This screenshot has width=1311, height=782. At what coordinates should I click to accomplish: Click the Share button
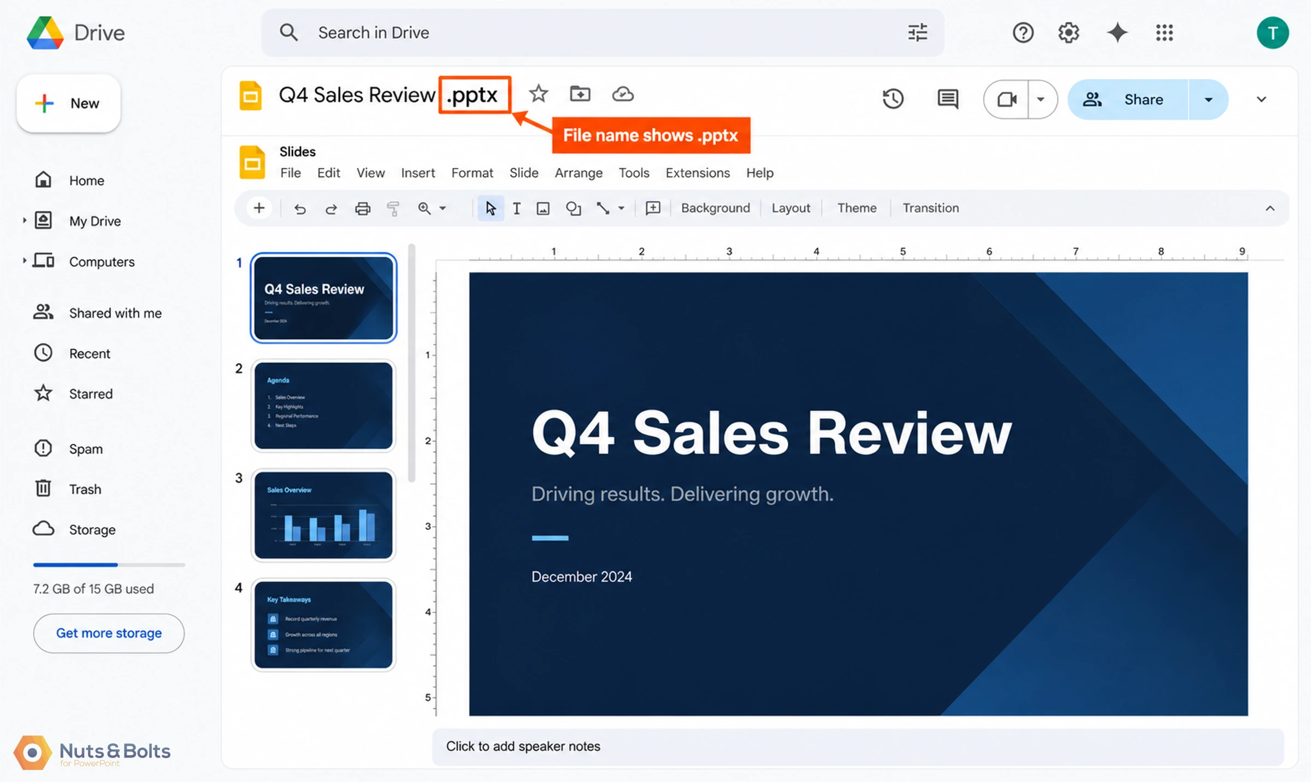(x=1128, y=99)
